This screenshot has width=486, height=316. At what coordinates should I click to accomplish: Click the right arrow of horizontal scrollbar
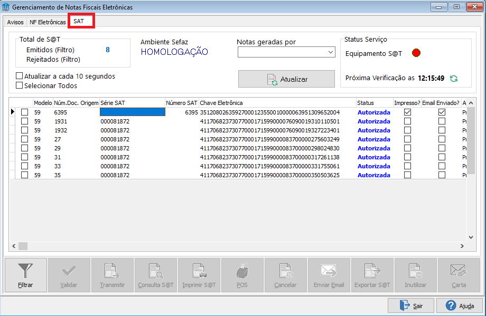pos(462,246)
